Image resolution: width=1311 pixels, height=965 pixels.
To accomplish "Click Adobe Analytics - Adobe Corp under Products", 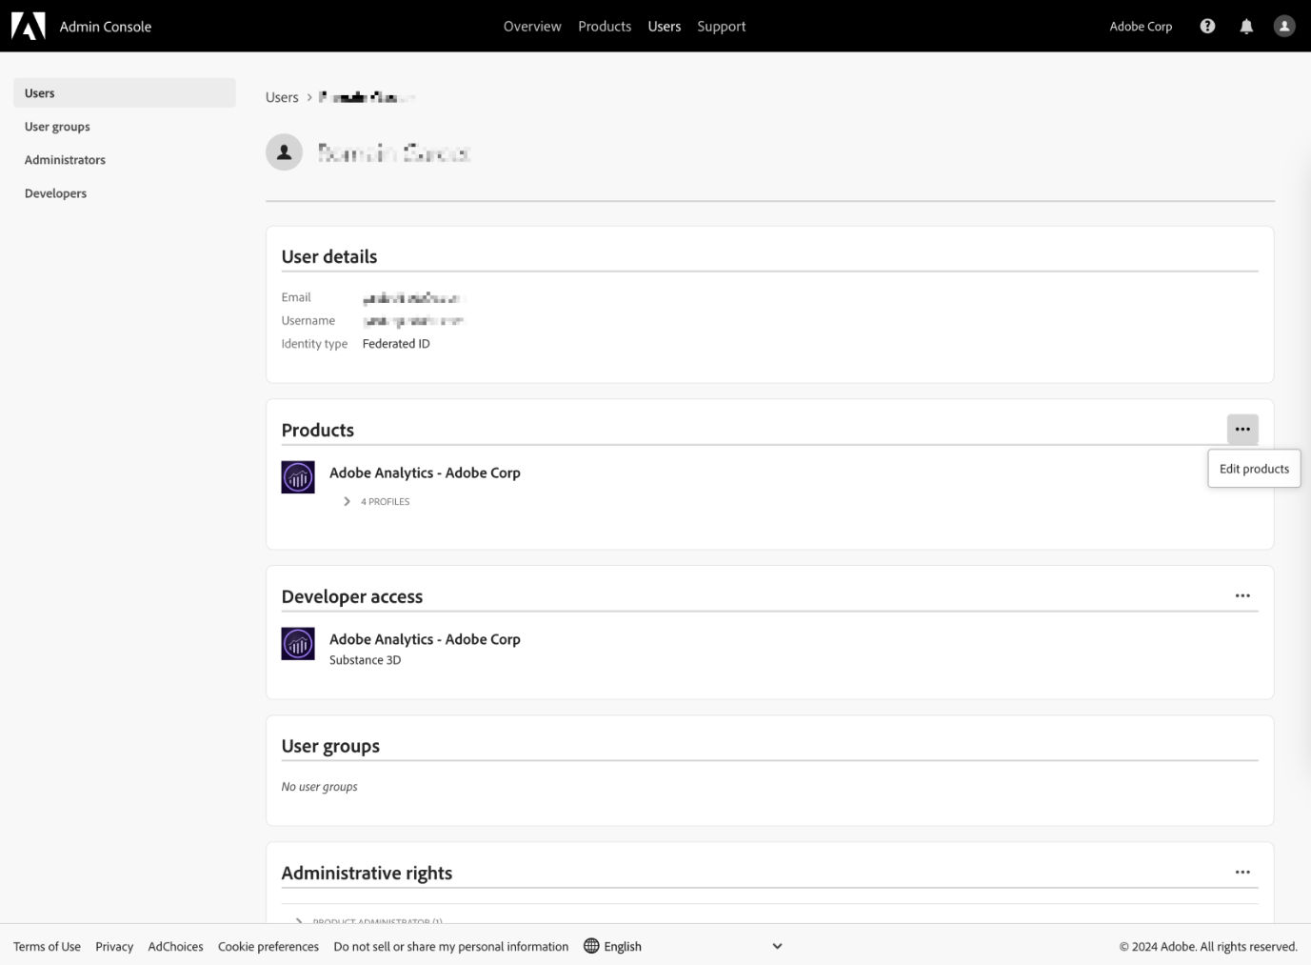I will 425,472.
